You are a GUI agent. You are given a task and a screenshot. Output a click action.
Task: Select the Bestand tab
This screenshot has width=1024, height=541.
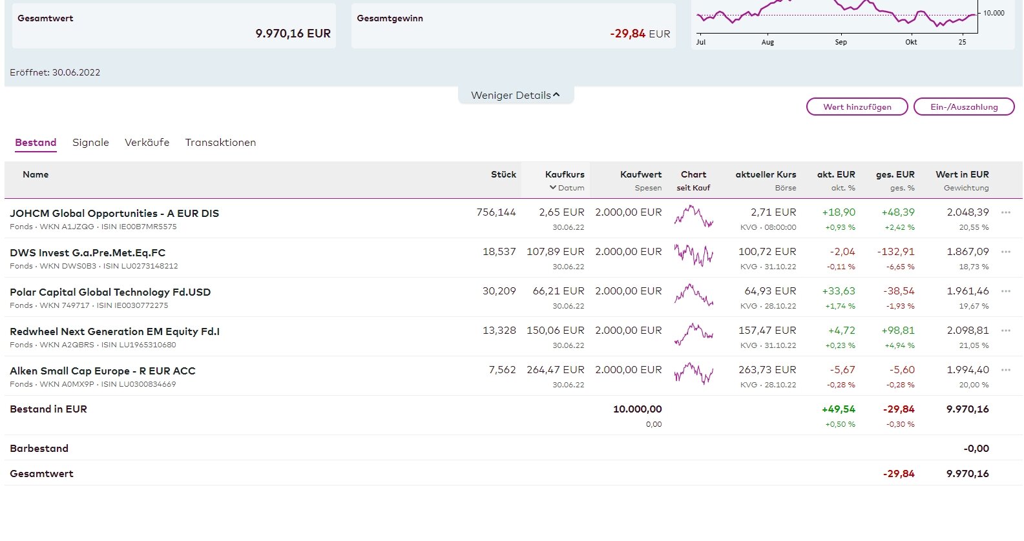[x=36, y=143]
